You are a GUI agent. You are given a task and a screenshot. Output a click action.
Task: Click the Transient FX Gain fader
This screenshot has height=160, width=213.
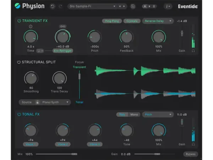click(182, 33)
